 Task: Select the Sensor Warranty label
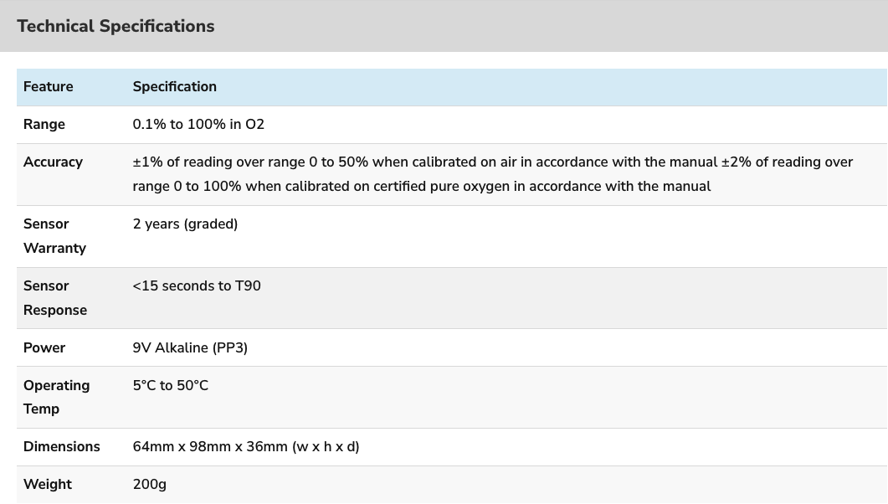click(x=54, y=236)
